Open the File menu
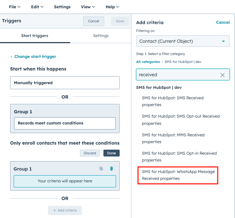 (x=15, y=7)
